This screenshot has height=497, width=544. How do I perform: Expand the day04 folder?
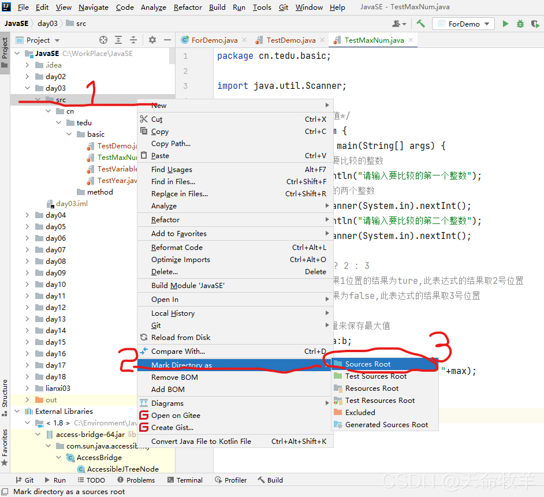pos(27,215)
